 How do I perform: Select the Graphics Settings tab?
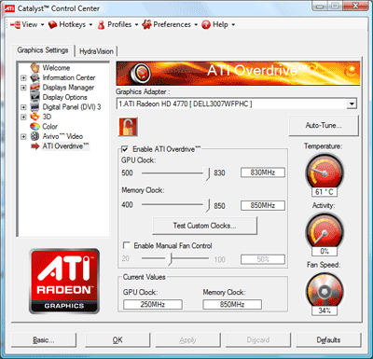click(x=43, y=50)
